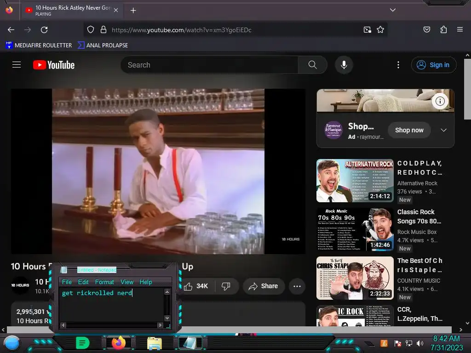471x353 pixels.
Task: Open Classic Rock Songs 70s 80s thumbnail
Action: click(x=355, y=229)
